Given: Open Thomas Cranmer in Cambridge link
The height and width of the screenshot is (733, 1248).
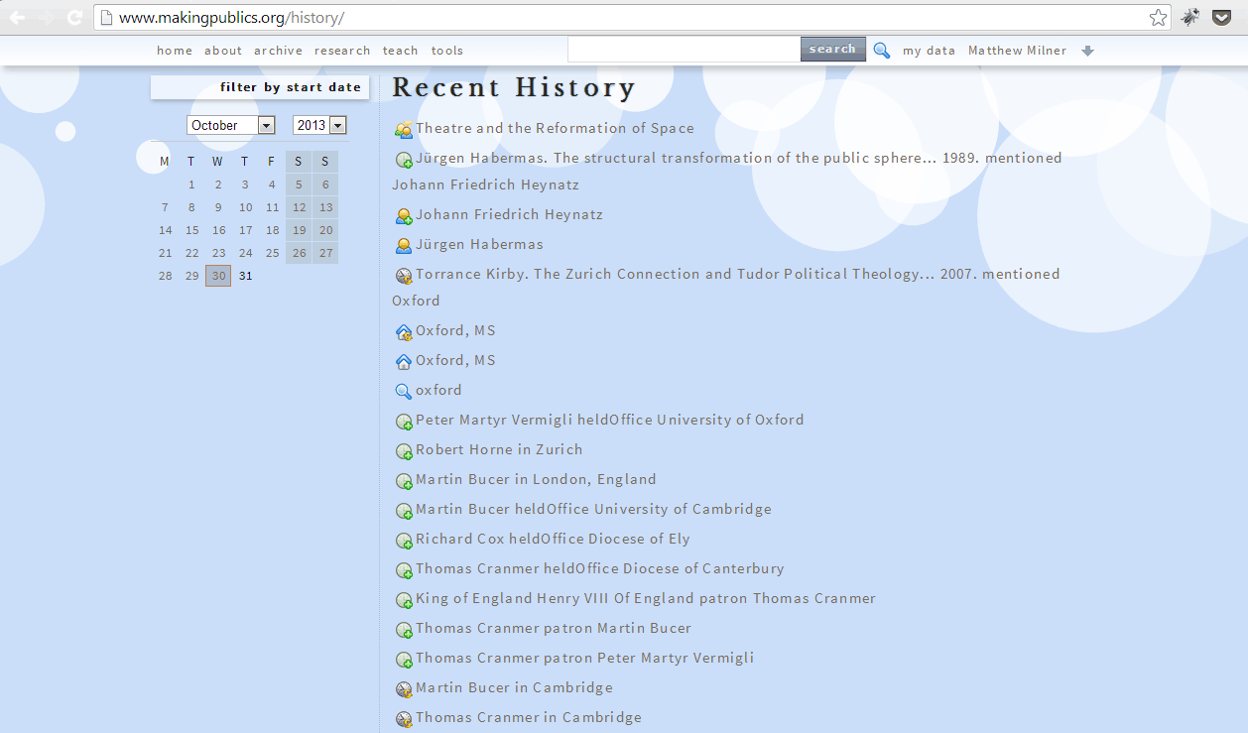Looking at the screenshot, I should 529,717.
